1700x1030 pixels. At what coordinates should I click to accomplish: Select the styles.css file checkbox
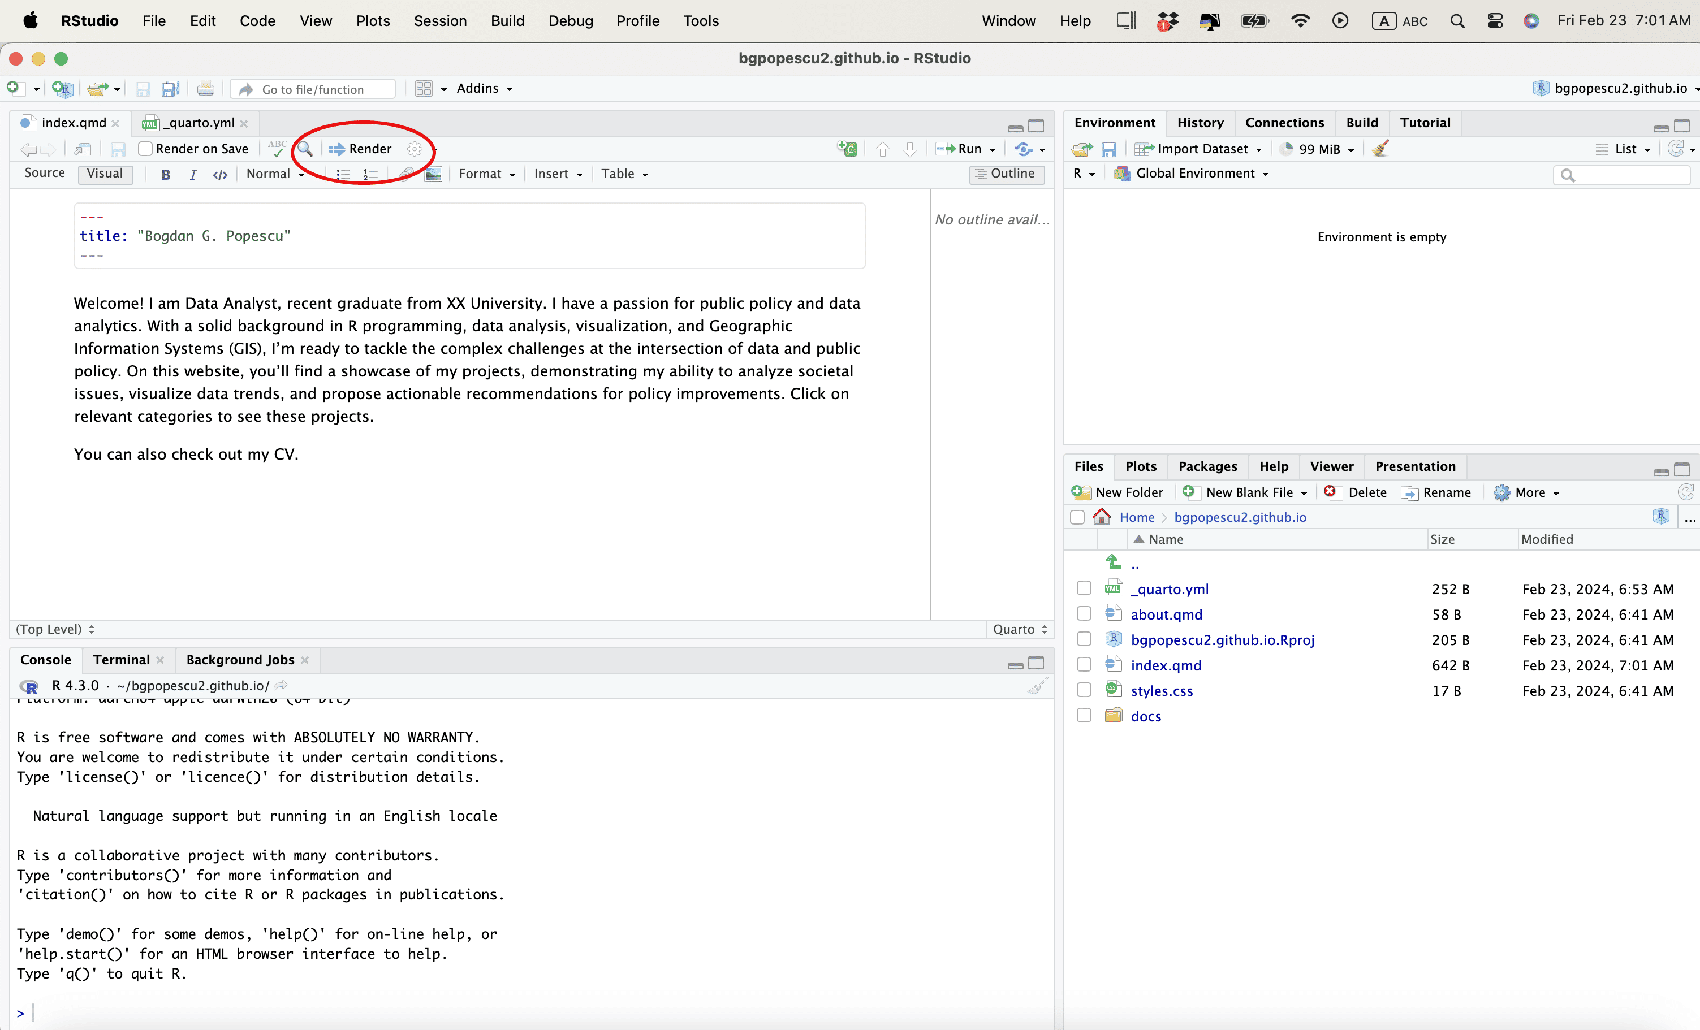1084,690
